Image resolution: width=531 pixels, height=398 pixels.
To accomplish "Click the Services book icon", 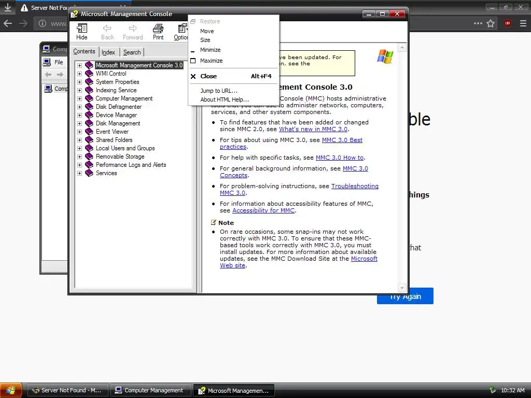I will pyautogui.click(x=89, y=173).
